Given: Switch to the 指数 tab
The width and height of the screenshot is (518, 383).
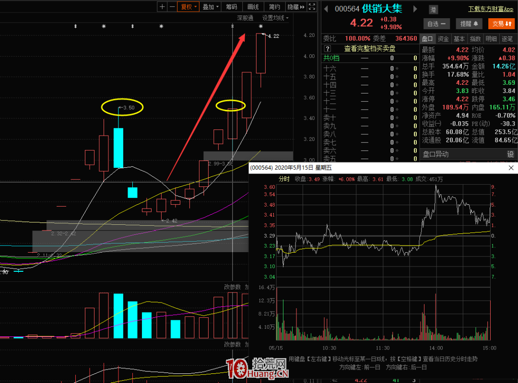Looking at the screenshot, I should [x=475, y=39].
